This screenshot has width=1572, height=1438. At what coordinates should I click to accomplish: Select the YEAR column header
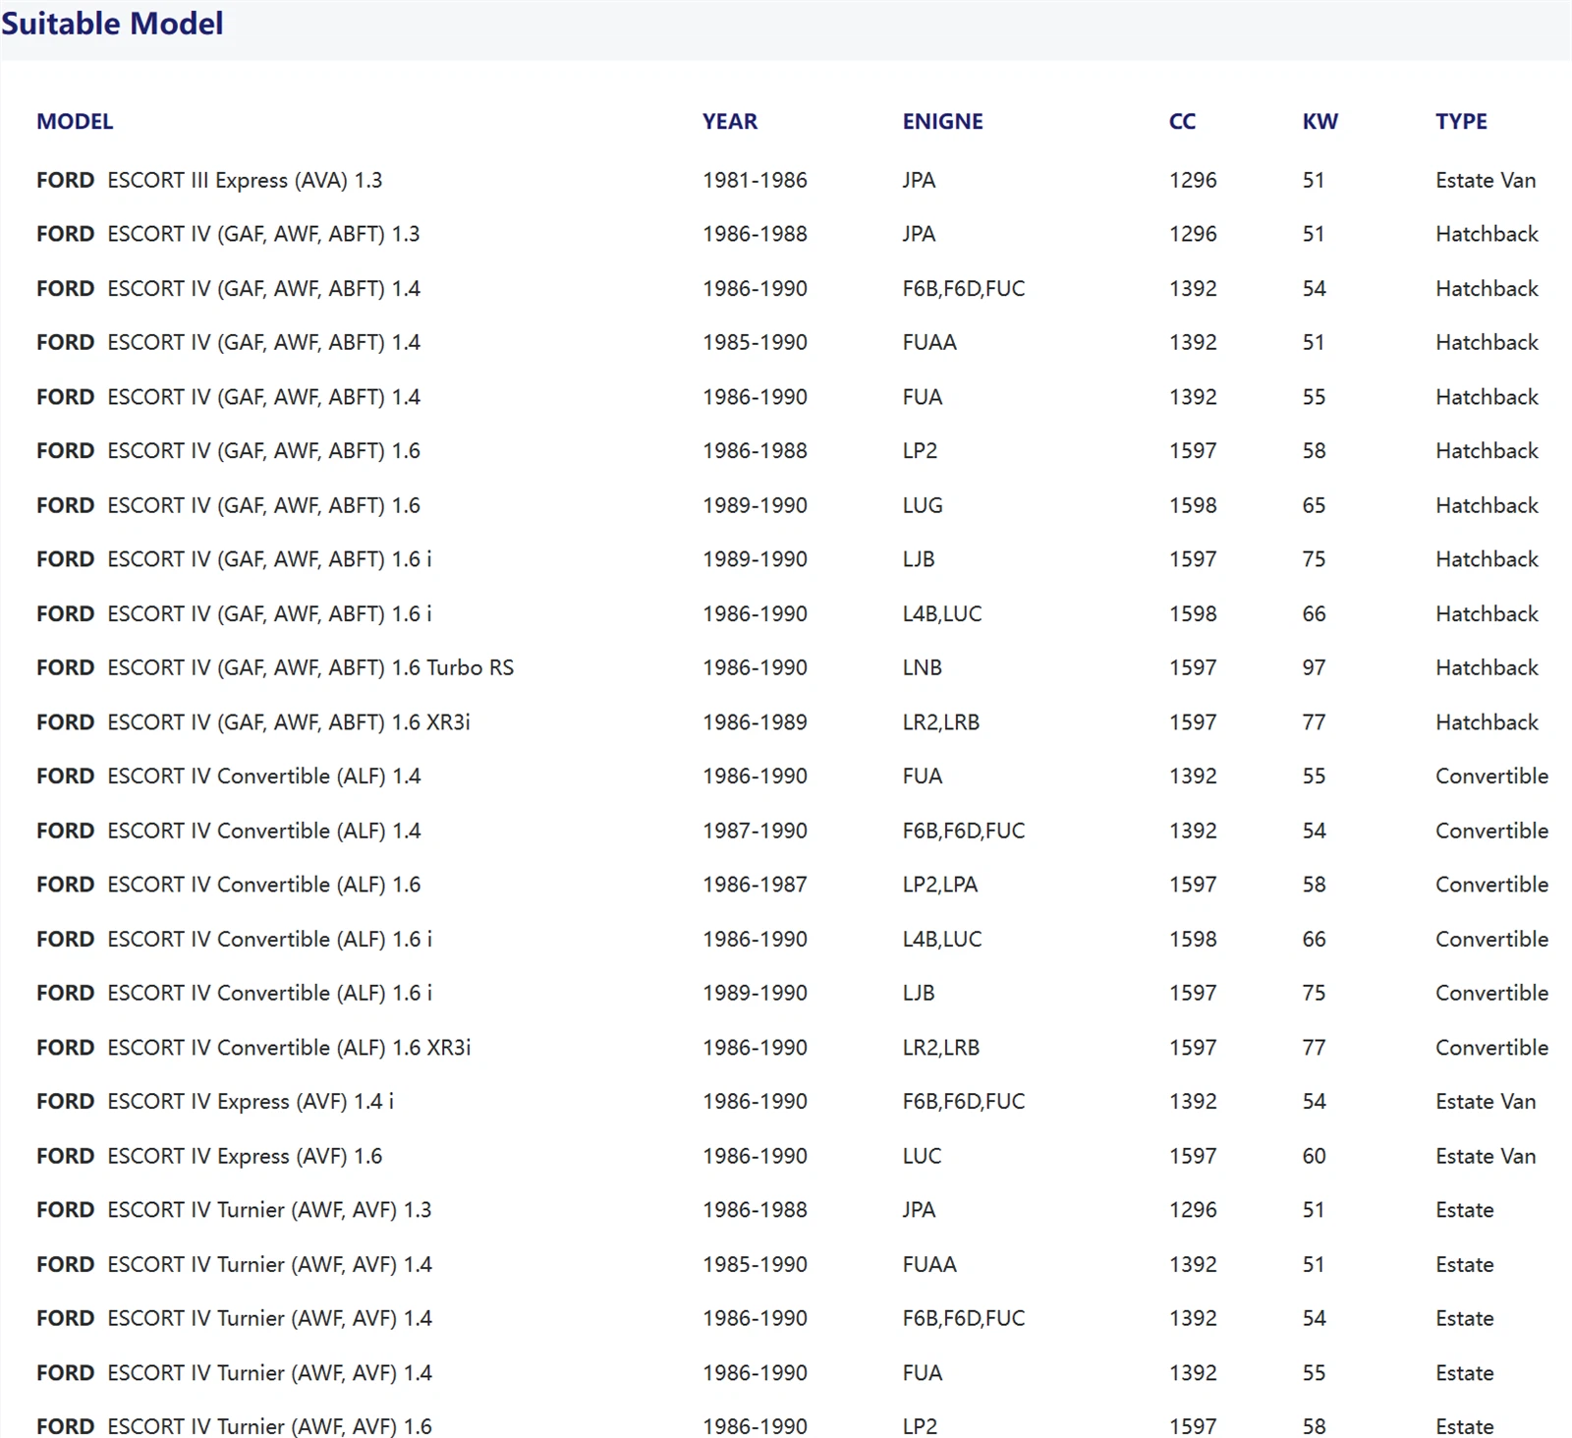point(729,121)
